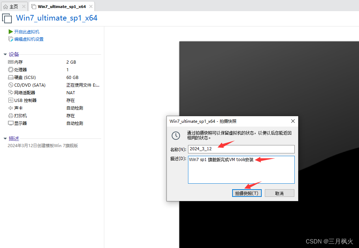Select the 处理器 (processor) device icon
Screen dimensions: 359x248
[x=11, y=70]
